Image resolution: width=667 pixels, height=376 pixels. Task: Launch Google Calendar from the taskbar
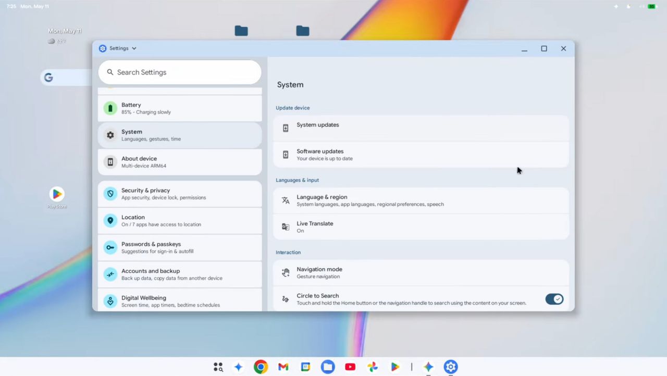[306, 367]
